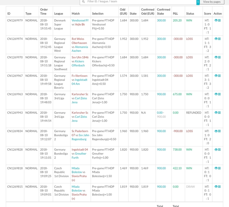This screenshot has width=229, height=207.
Task: Open the list menu icon for CN1269963
Action: [x=219, y=94]
